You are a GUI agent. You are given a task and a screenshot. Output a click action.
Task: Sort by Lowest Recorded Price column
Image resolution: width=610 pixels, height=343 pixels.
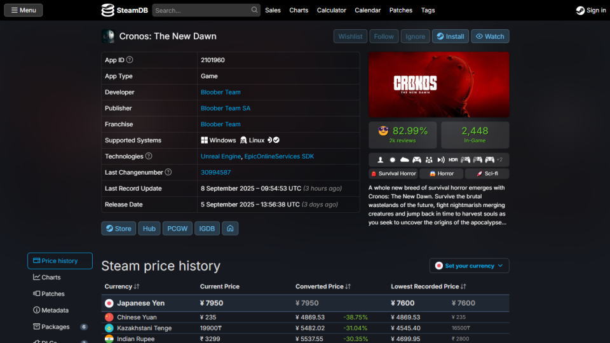click(428, 286)
